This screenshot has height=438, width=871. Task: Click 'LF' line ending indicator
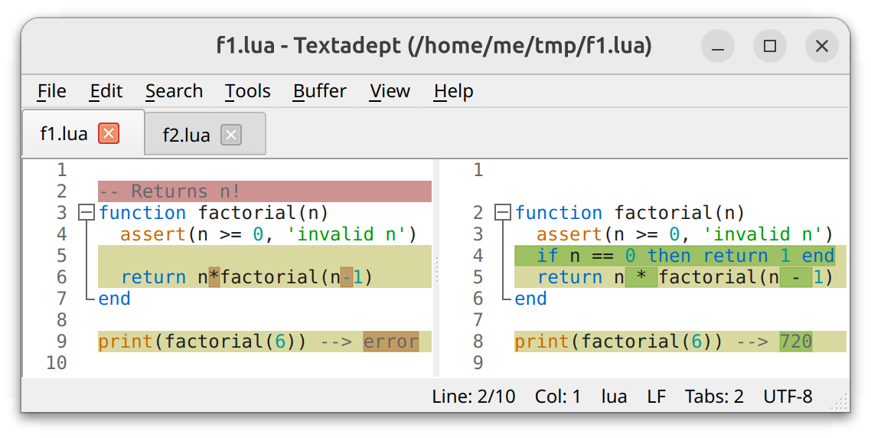pos(656,397)
